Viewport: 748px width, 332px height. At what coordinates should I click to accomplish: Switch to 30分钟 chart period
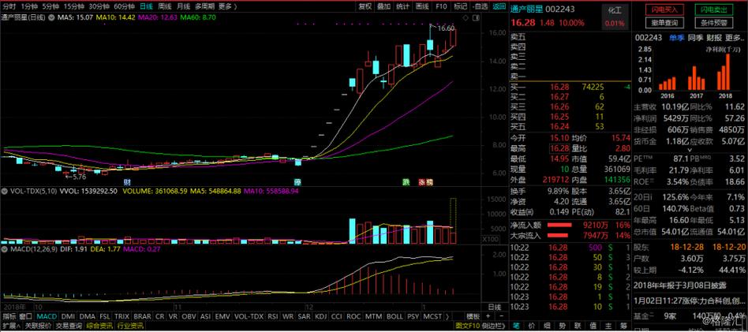point(99,6)
